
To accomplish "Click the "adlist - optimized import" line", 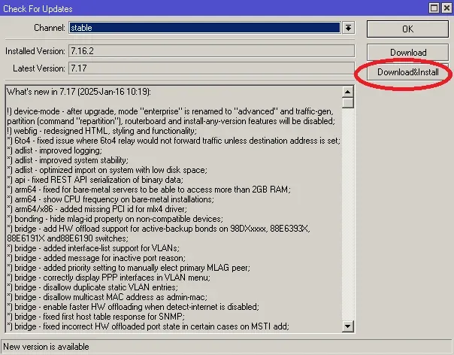I will pyautogui.click(x=107, y=170).
